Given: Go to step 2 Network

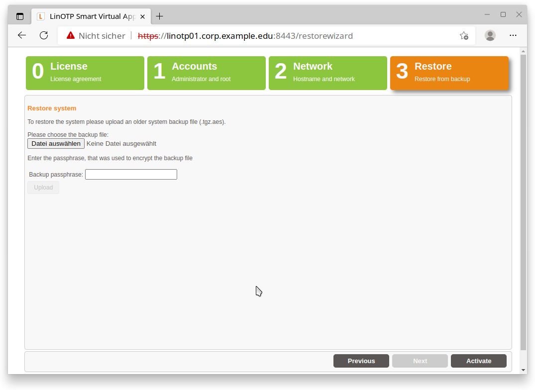Looking at the screenshot, I should click(328, 73).
